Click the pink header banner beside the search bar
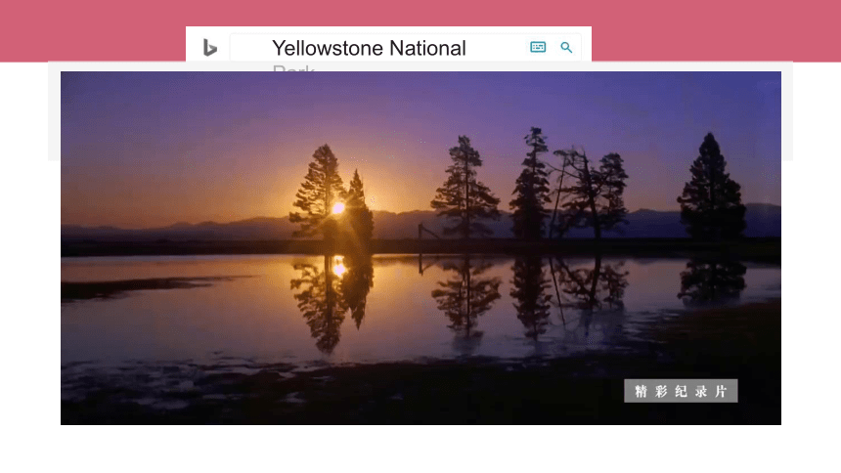The width and height of the screenshot is (841, 473). click(x=713, y=31)
